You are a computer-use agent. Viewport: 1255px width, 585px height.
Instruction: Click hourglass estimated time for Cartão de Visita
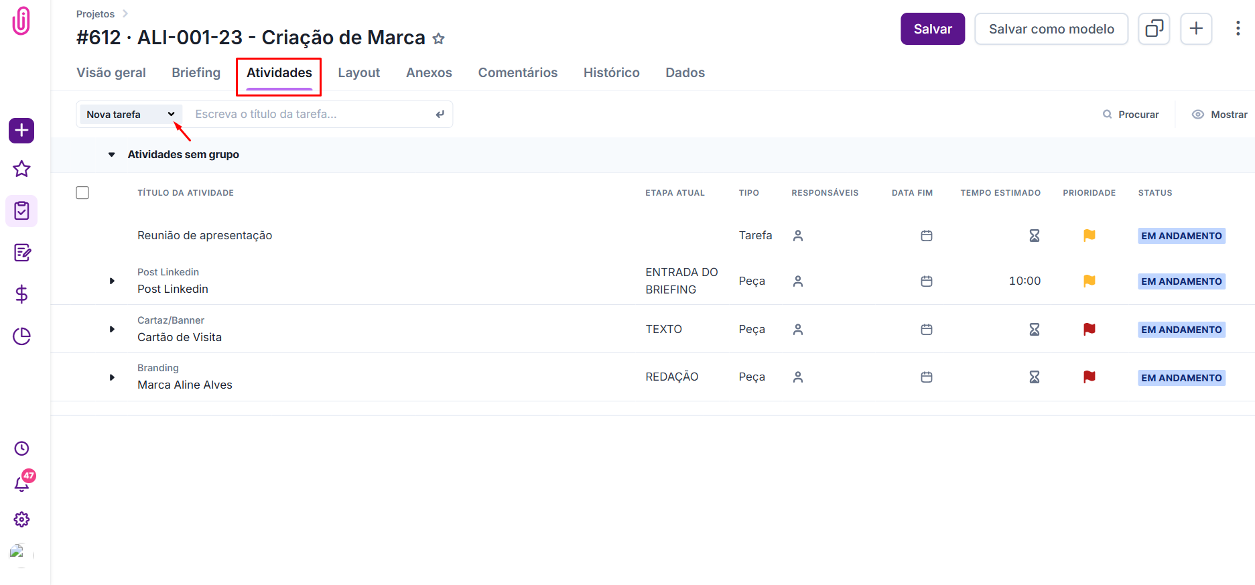(x=1034, y=330)
